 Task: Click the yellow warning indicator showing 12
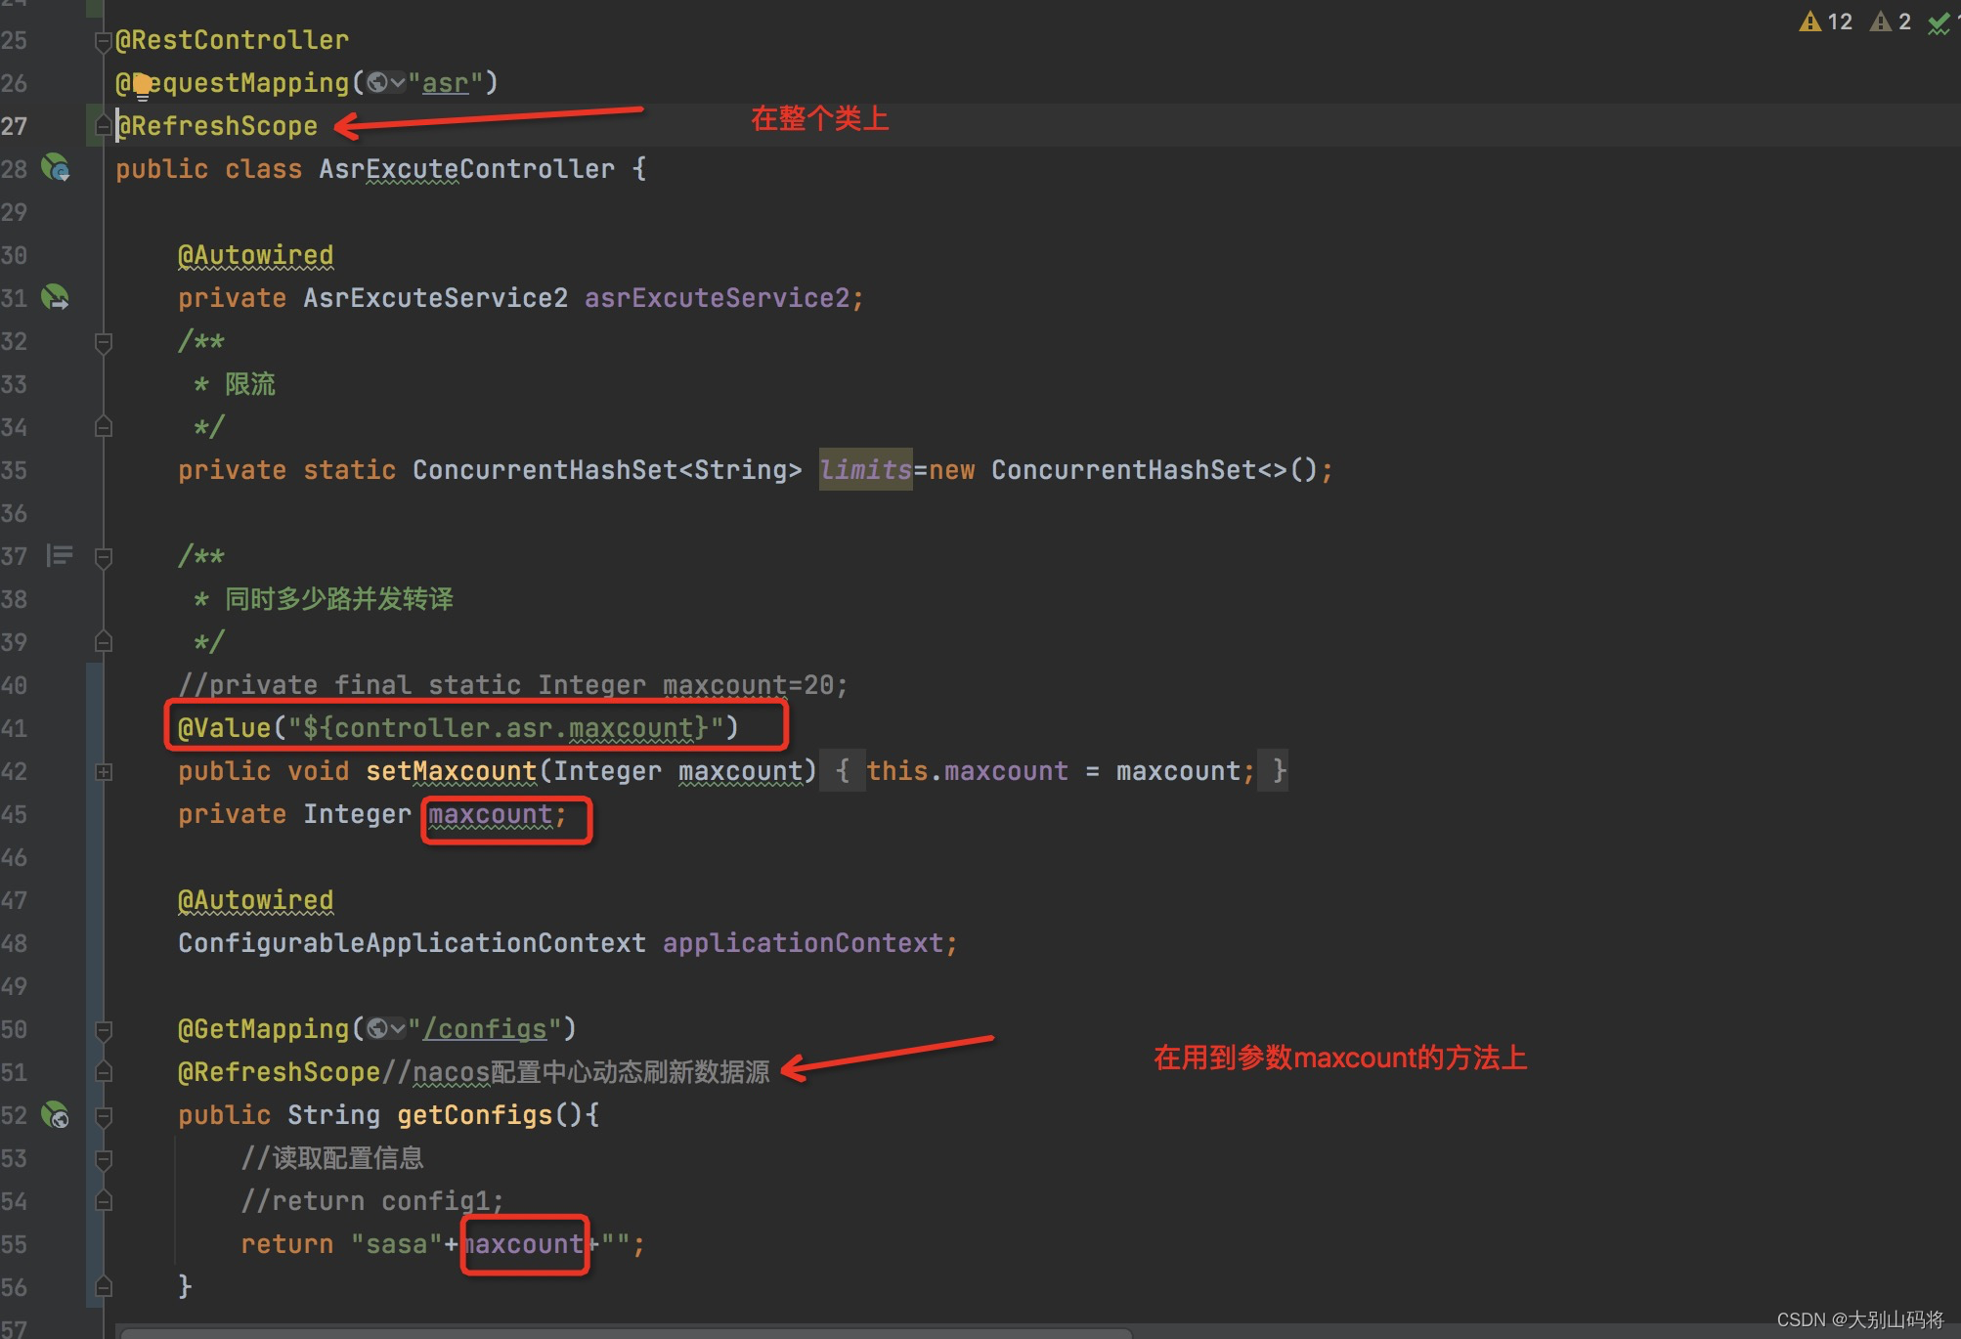pyautogui.click(x=1825, y=22)
